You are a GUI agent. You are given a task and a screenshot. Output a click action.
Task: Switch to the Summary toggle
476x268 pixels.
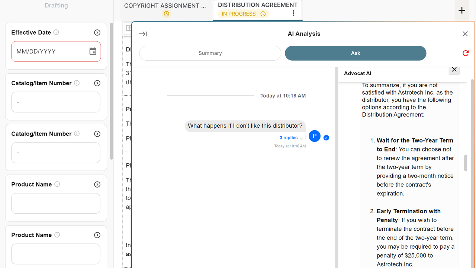(x=210, y=53)
